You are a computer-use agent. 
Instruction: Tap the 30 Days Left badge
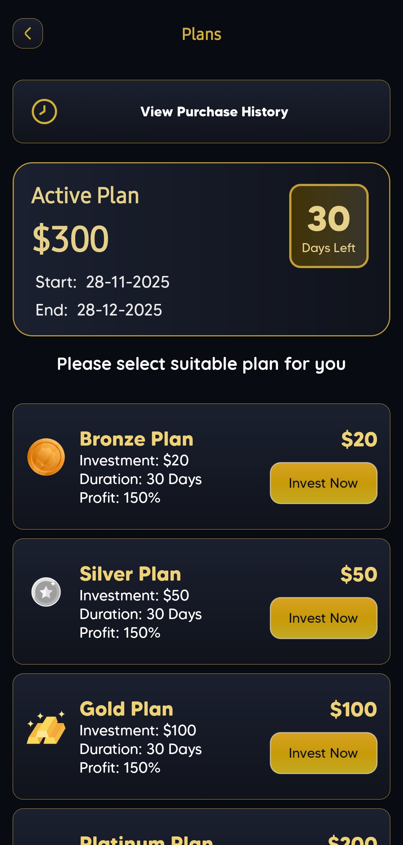329,226
